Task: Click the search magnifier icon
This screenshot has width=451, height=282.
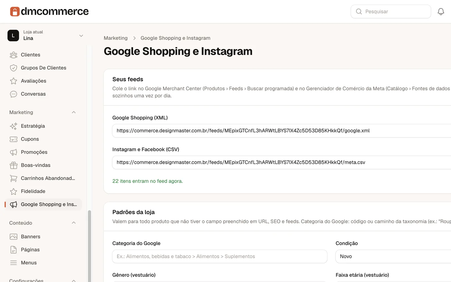Action: pos(359,12)
